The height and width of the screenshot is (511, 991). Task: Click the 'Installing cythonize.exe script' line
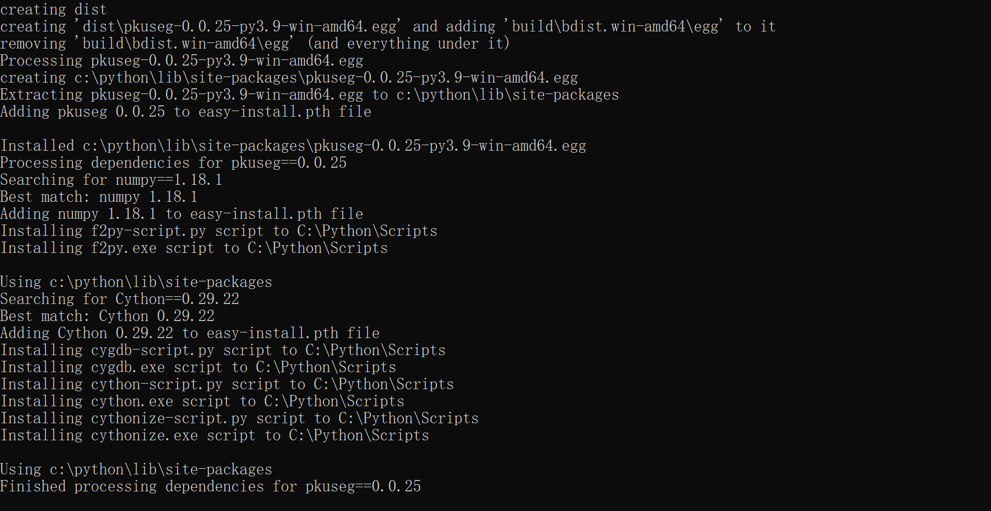[x=215, y=435]
